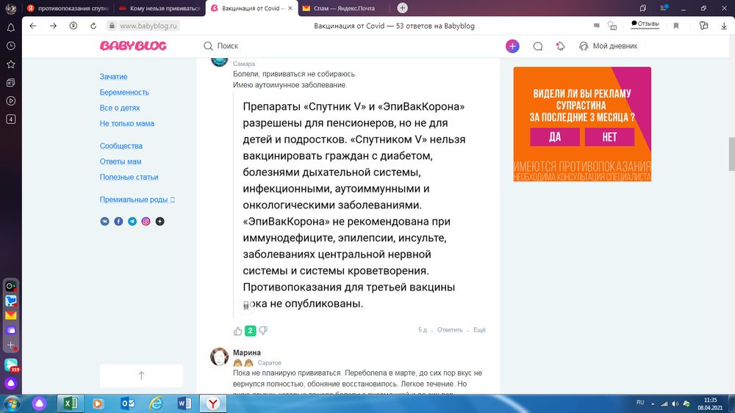735x413 pixels.
Task: Open the messages chat bubble icon
Action: pos(537,46)
